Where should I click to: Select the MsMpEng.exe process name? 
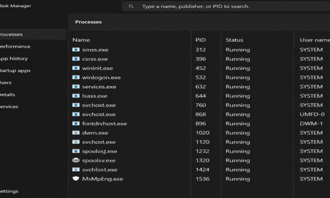[x=103, y=179]
